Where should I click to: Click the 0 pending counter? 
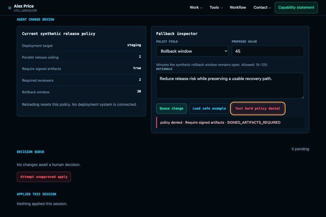click(300, 149)
